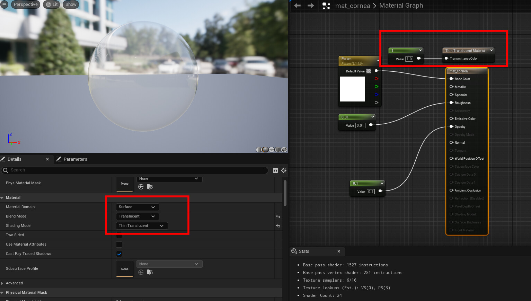Click the use-selected-asset arrow under Phys Material Mask
Screen dimensions: 531x301
click(141, 187)
